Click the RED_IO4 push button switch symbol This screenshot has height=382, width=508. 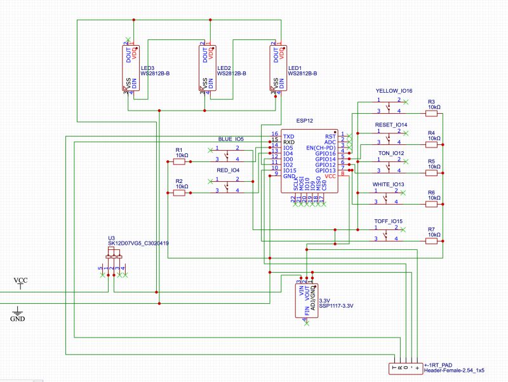pos(227,186)
